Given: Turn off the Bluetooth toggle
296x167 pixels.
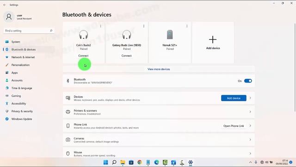Looking at the screenshot, I should click(248, 81).
